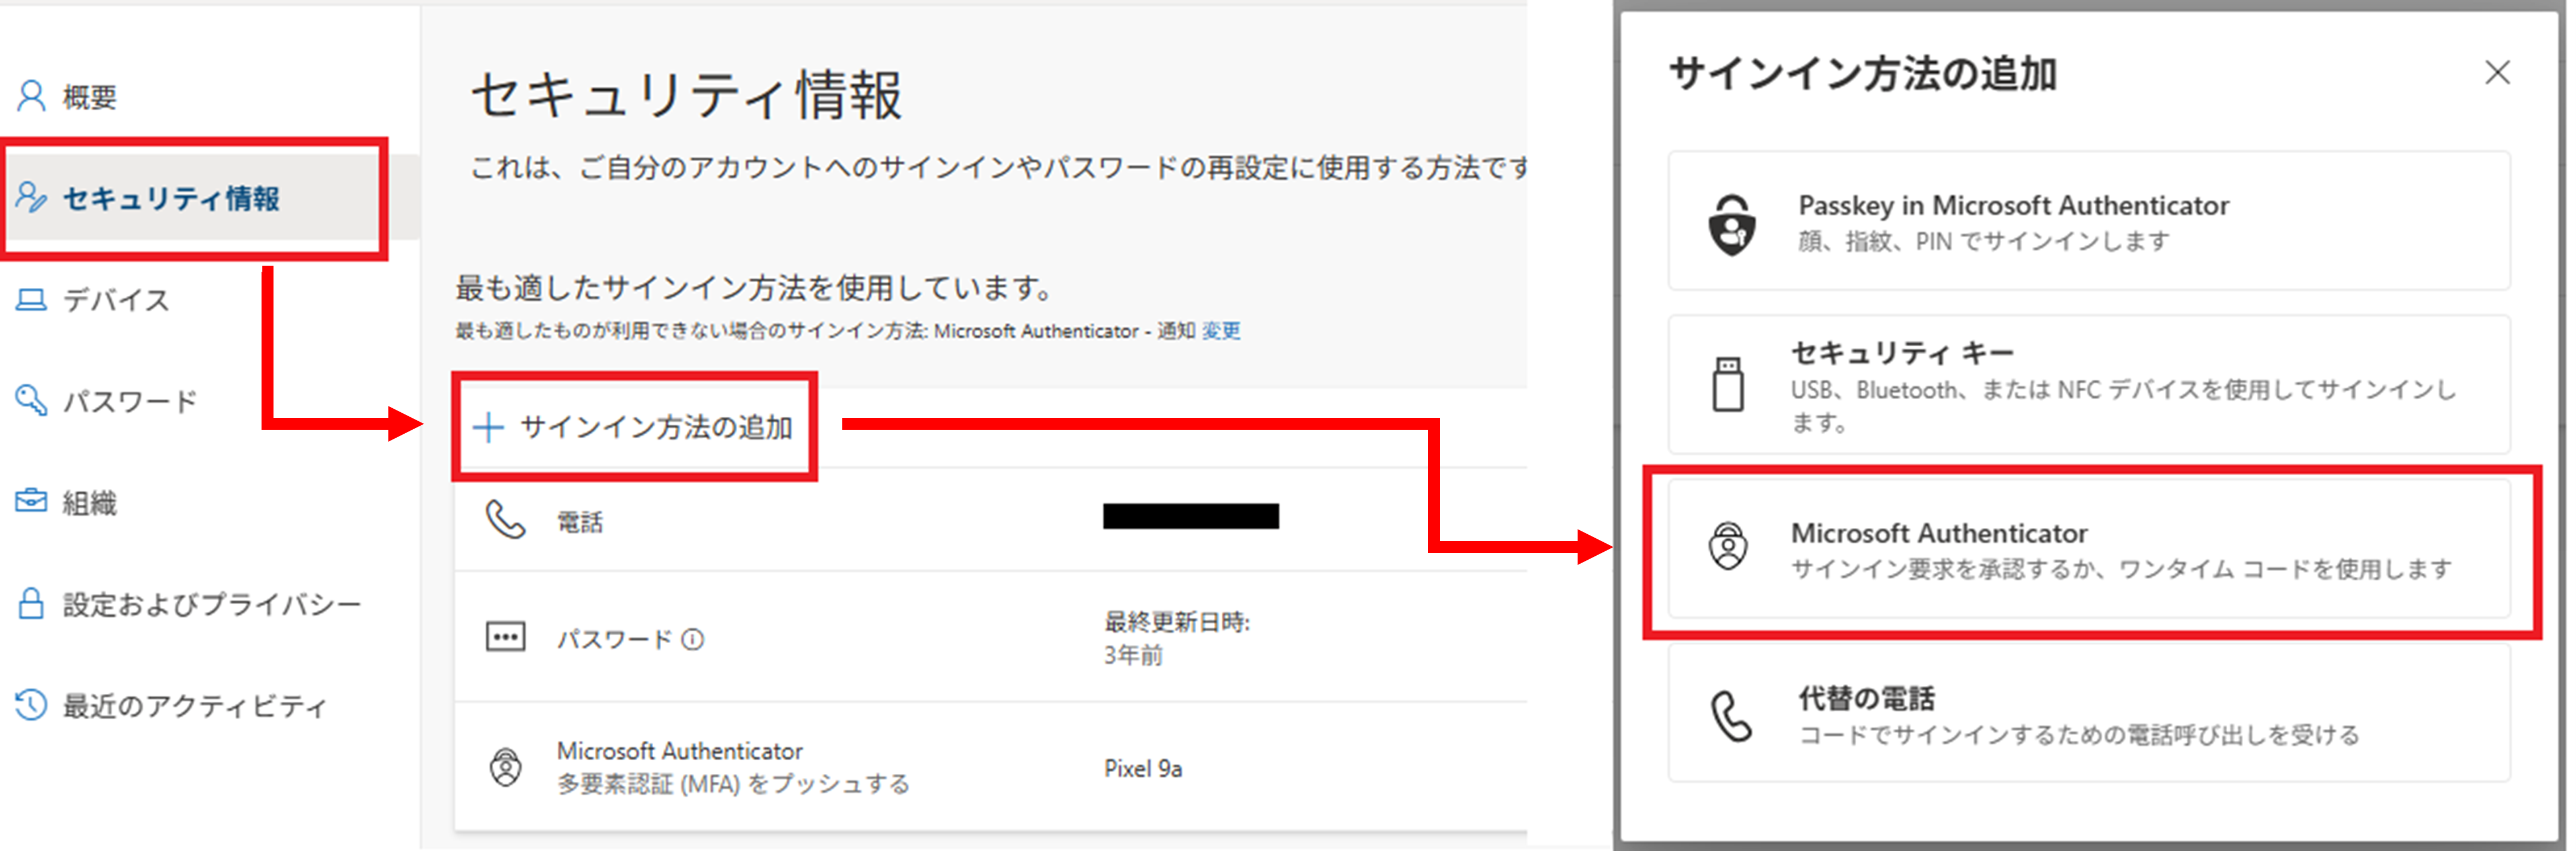Screen dimensions: 2576x851
Task: Click the 概要 person icon
Action: coord(32,97)
